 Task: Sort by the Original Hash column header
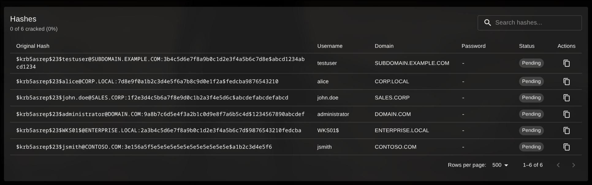pyautogui.click(x=33, y=46)
